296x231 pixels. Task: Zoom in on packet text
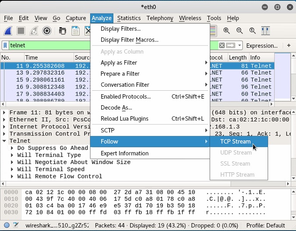tap(226, 31)
